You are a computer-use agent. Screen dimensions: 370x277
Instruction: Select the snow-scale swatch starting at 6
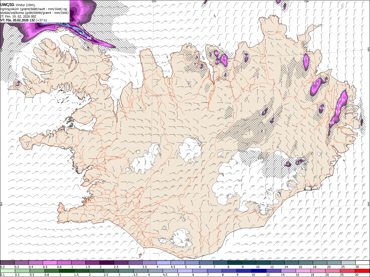206,263
